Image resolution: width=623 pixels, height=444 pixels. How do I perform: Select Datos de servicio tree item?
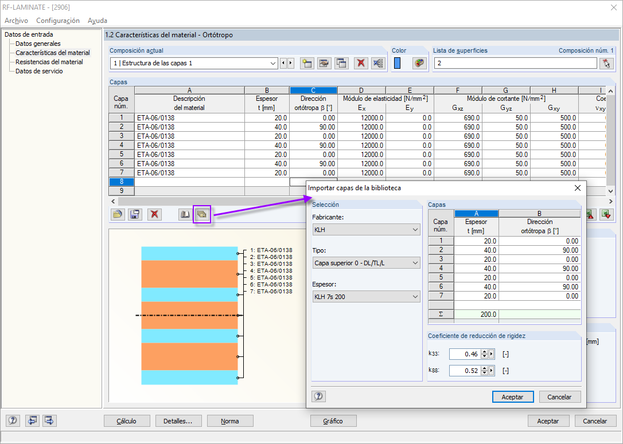[x=39, y=71]
